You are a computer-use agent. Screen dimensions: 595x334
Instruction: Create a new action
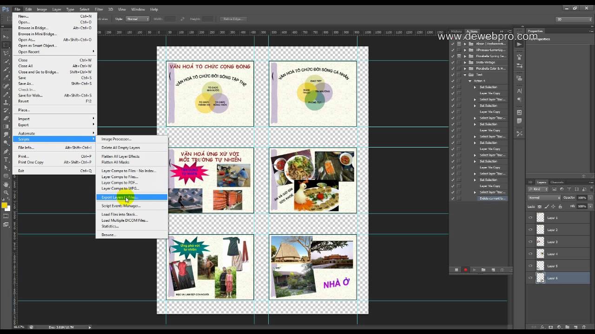coord(492,270)
